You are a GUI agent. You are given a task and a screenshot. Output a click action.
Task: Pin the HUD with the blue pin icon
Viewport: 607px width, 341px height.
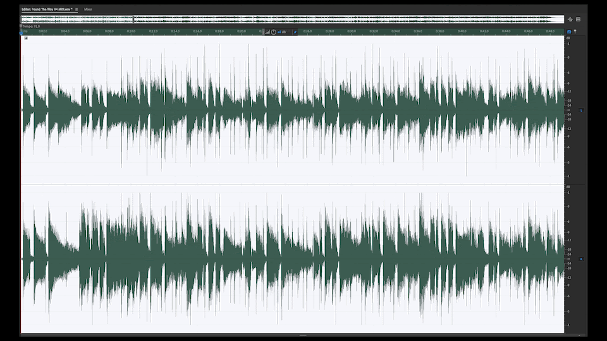(295, 32)
